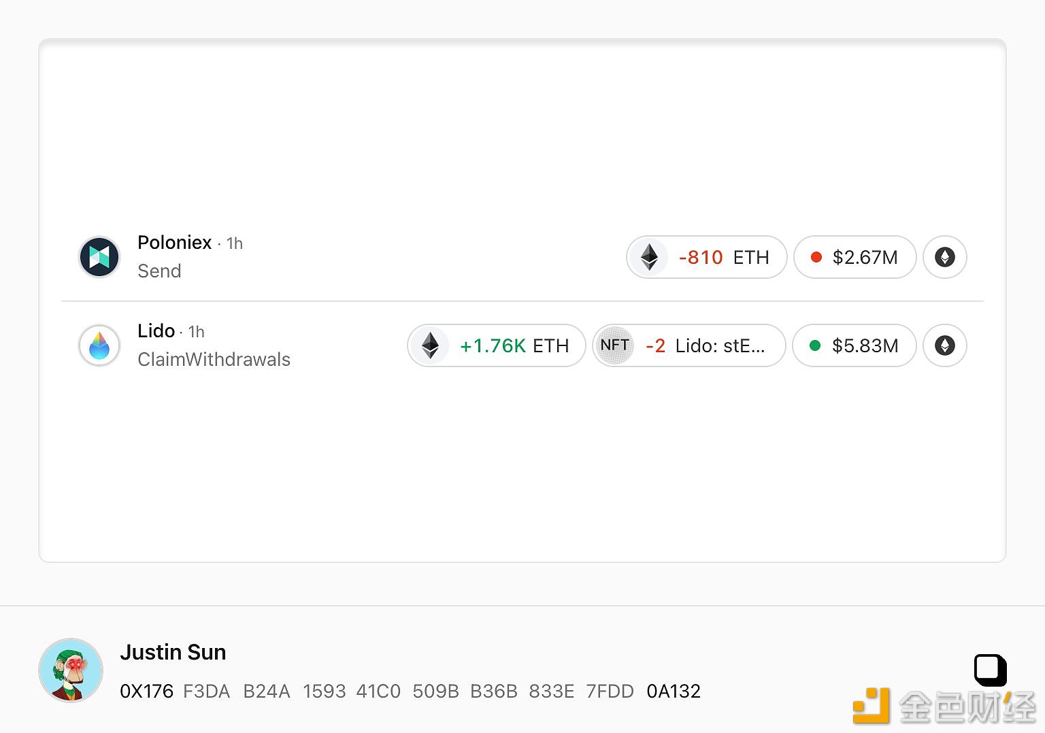Open the Poloniex name link
The height and width of the screenshot is (733, 1045).
point(175,243)
